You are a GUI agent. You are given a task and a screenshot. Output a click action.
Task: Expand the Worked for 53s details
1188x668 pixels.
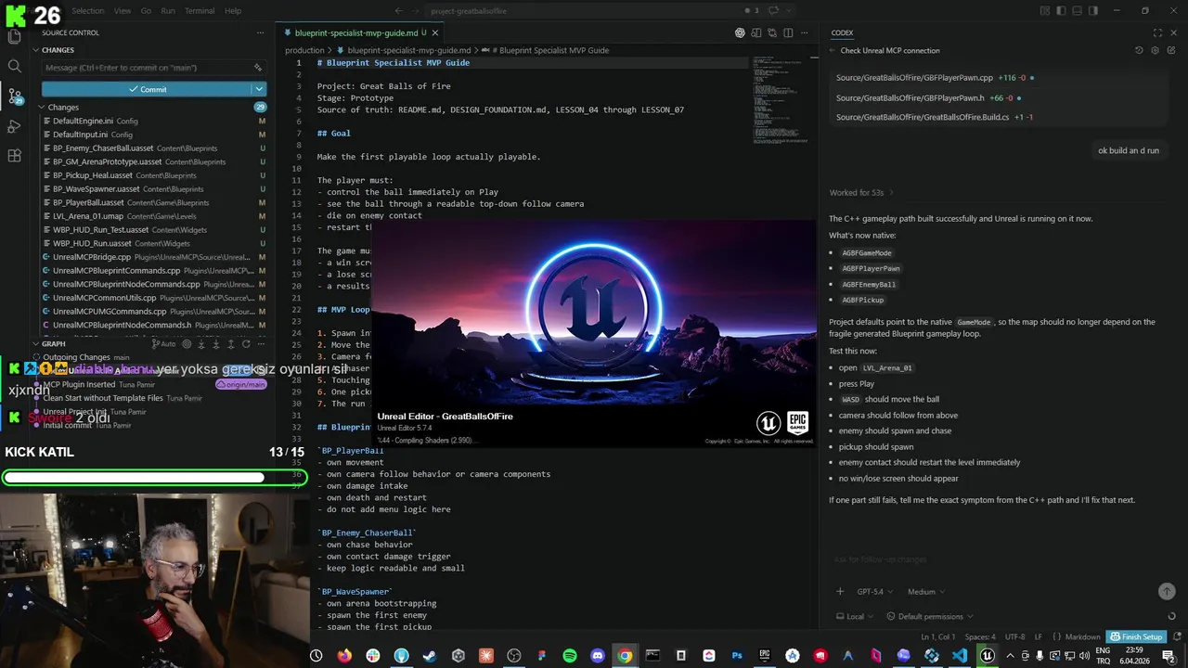click(x=861, y=193)
